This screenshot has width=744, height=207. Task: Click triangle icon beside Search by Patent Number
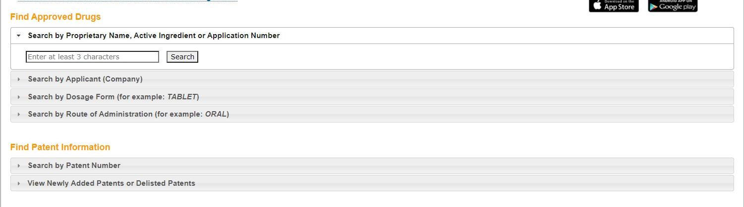[x=19, y=166]
